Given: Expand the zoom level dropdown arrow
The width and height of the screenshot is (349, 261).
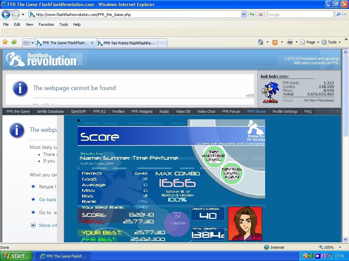Looking at the screenshot, I should [340, 247].
